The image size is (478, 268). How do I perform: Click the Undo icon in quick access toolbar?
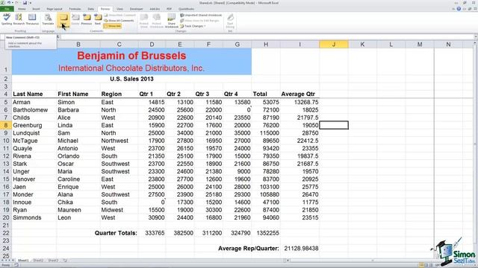click(9, 3)
